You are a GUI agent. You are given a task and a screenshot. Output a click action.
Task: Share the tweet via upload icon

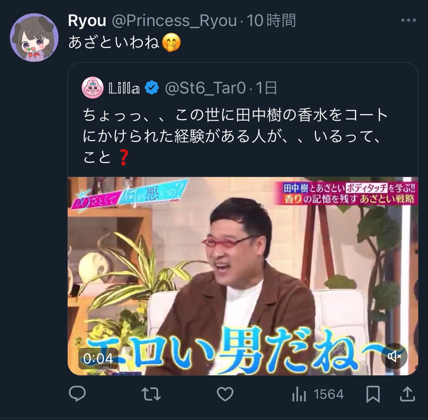[407, 394]
